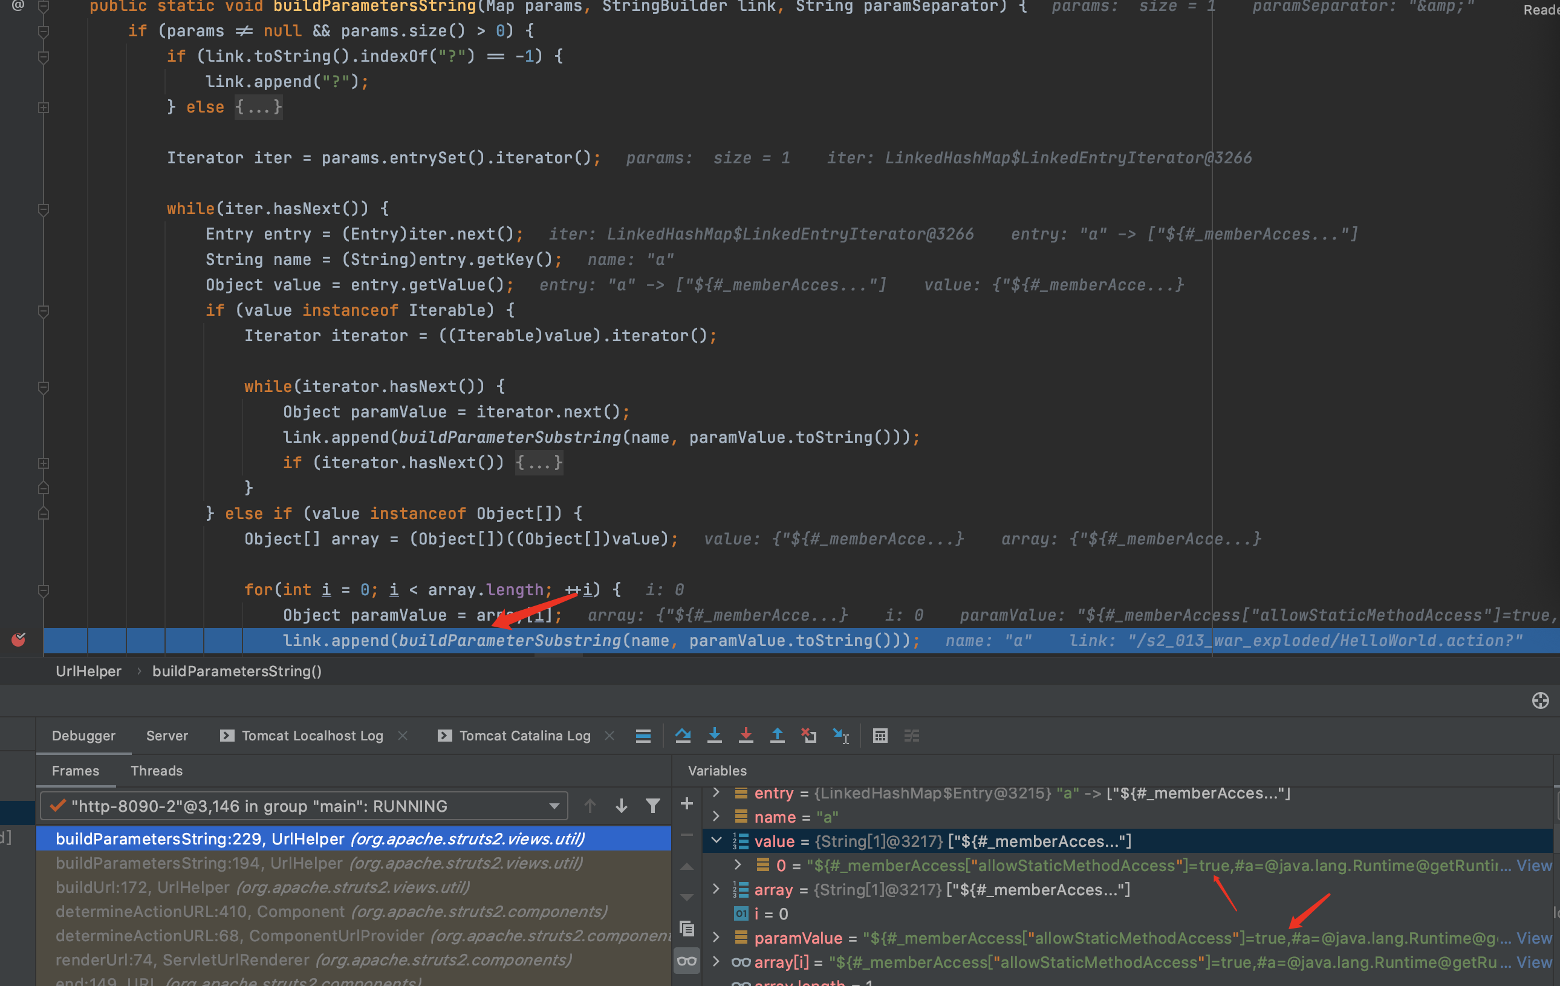
Task: Click View link on value element 0
Action: tap(1534, 865)
